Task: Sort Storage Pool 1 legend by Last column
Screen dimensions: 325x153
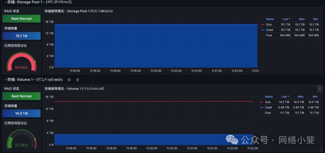Action: (286, 19)
